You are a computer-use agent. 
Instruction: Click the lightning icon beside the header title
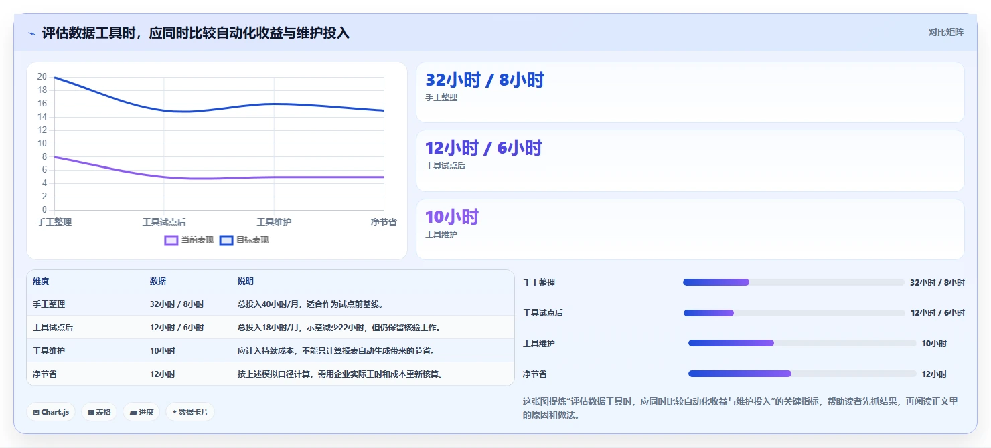click(31, 33)
